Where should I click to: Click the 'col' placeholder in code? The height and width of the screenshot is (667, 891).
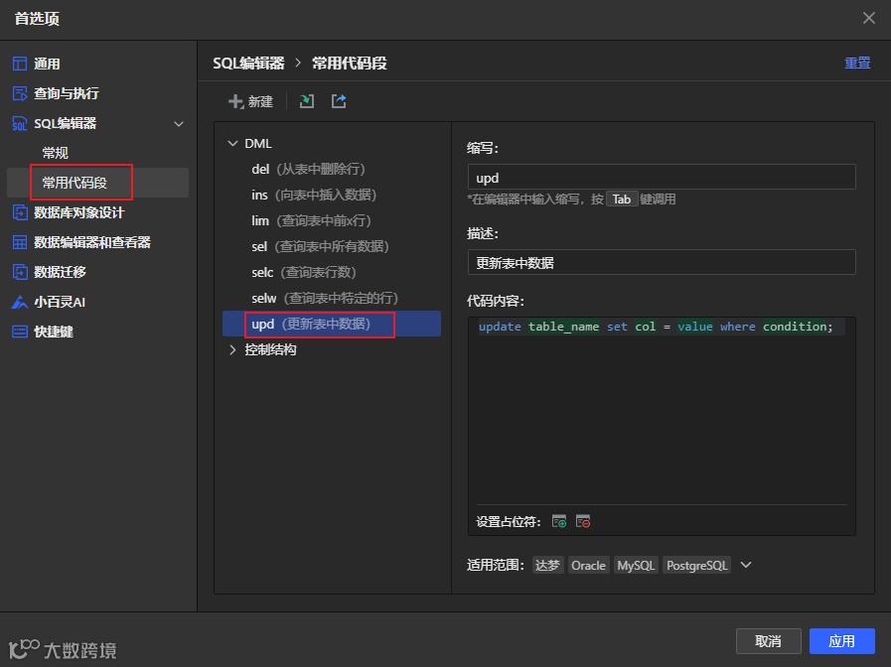point(646,327)
